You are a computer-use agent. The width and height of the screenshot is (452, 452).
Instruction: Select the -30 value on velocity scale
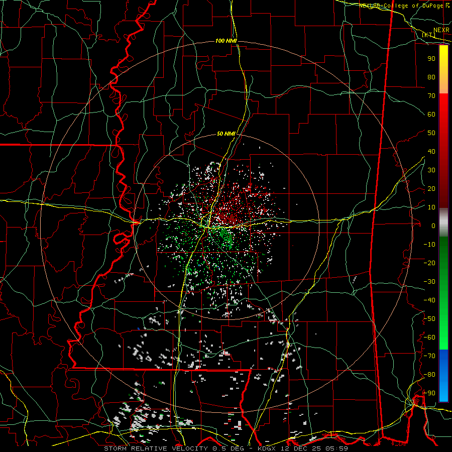(429, 282)
